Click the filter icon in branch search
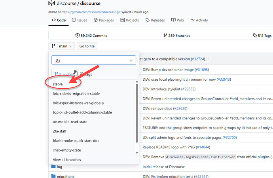The height and width of the screenshot is (178, 273). tap(131, 60)
